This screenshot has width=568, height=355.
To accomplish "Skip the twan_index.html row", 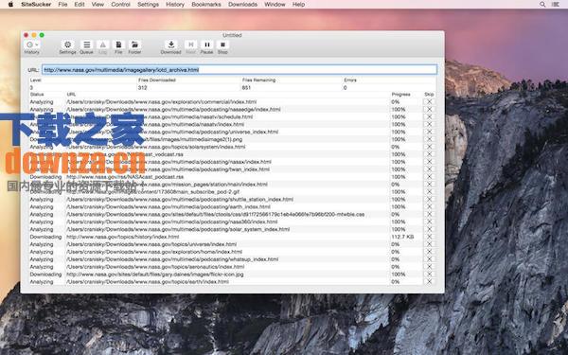I will tap(429, 169).
